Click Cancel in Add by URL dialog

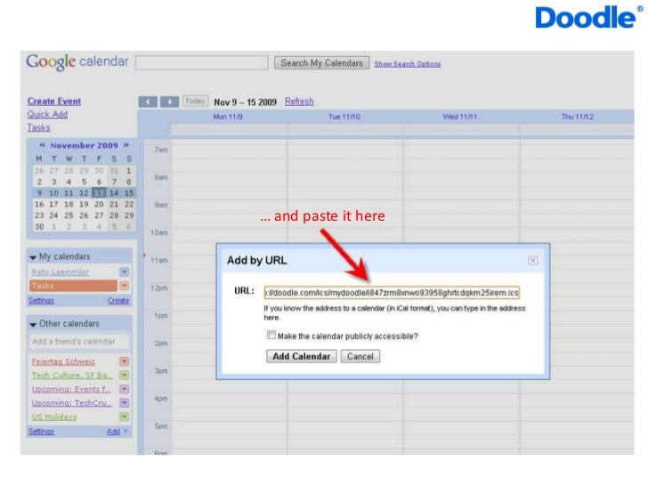[x=360, y=356]
